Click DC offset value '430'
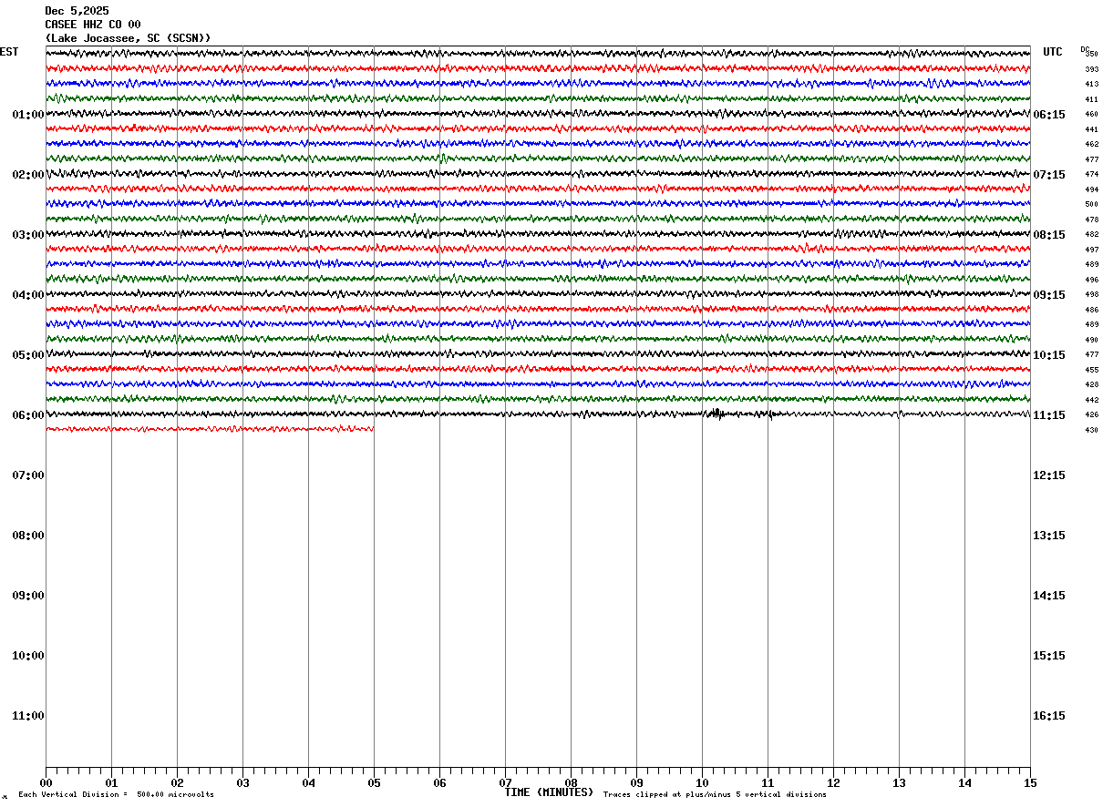The height and width of the screenshot is (807, 1103). pos(1091,430)
